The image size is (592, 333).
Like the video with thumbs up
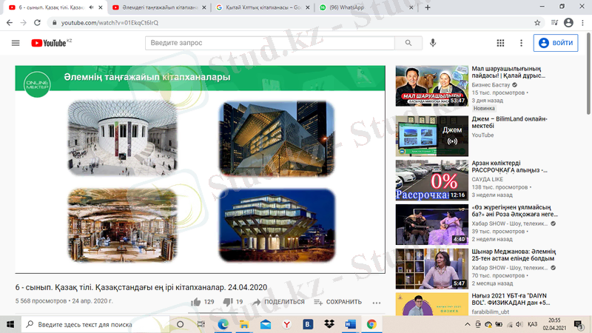pyautogui.click(x=196, y=302)
